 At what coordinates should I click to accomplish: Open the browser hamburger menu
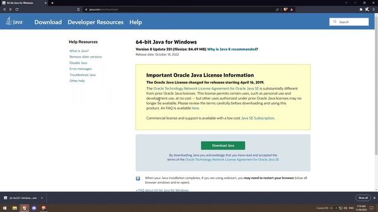374,9
